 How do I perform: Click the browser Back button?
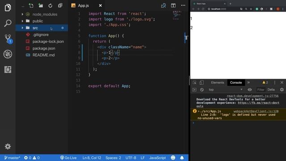click(x=193, y=9)
